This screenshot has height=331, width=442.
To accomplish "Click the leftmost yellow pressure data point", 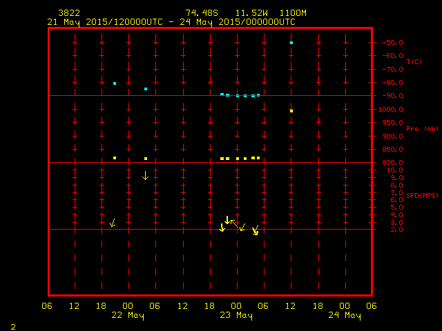I will pyautogui.click(x=115, y=158).
